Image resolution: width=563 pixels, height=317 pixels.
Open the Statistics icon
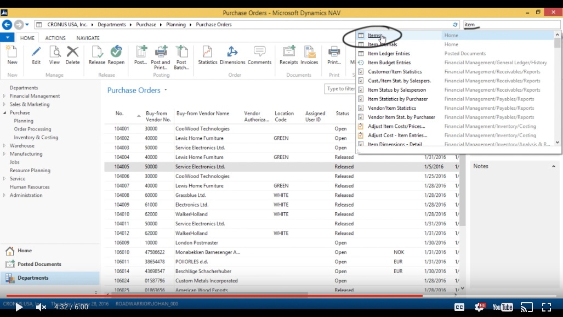pos(208,52)
